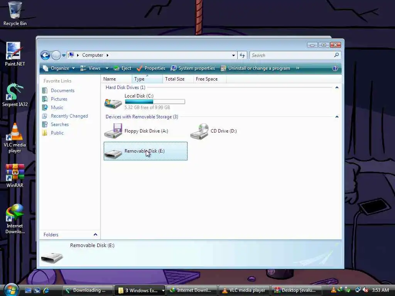The image size is (395, 296).
Task: Sort by the Type column header
Action: [x=147, y=79]
